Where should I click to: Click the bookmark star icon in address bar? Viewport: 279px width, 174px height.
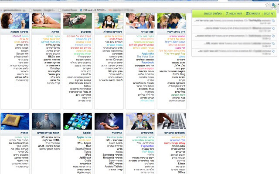(x=267, y=5)
